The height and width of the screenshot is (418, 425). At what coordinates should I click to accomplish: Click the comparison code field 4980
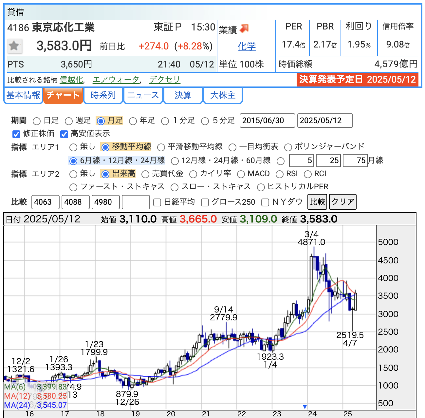(x=106, y=202)
